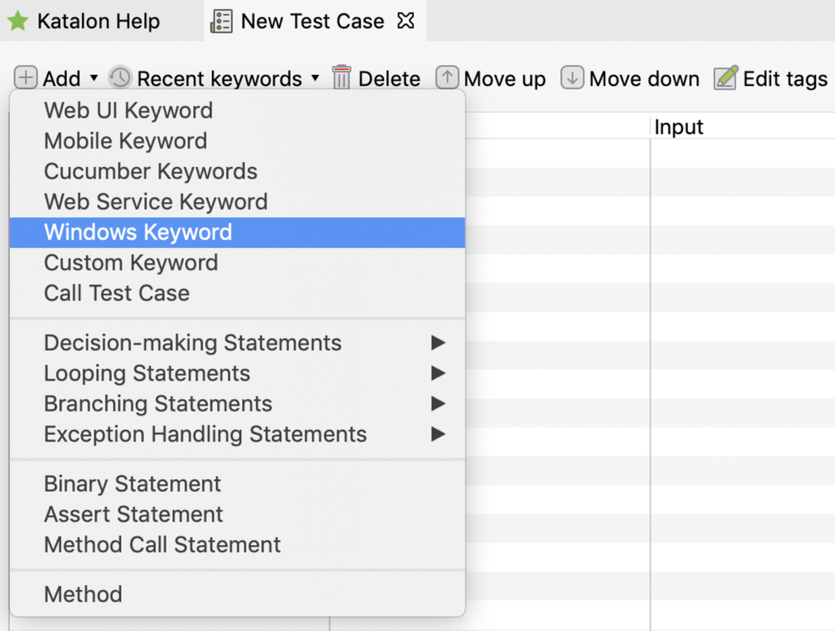This screenshot has width=835, height=631.
Task: Select Call Test Case from the menu
Action: (x=116, y=293)
